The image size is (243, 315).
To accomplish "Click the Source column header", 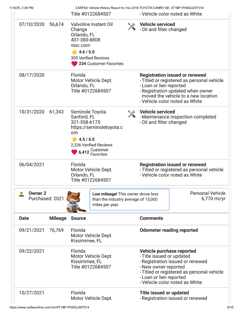I will 78,218.
